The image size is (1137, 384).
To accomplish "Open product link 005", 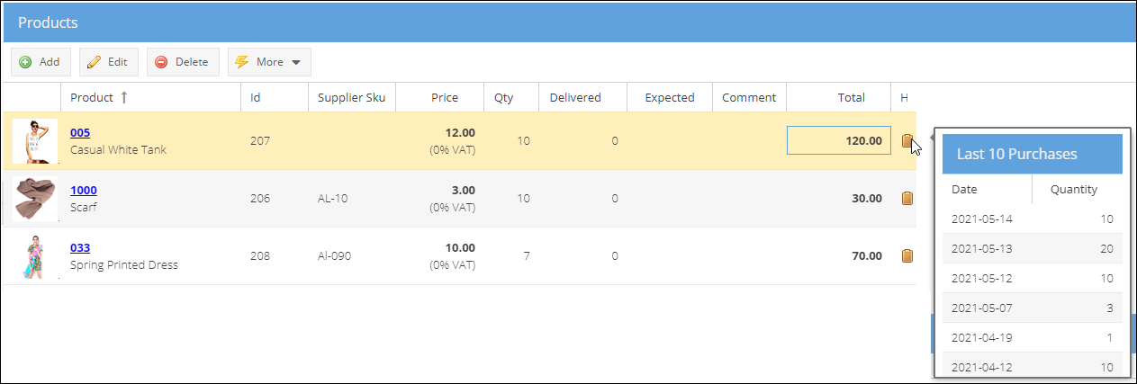I will coord(80,133).
